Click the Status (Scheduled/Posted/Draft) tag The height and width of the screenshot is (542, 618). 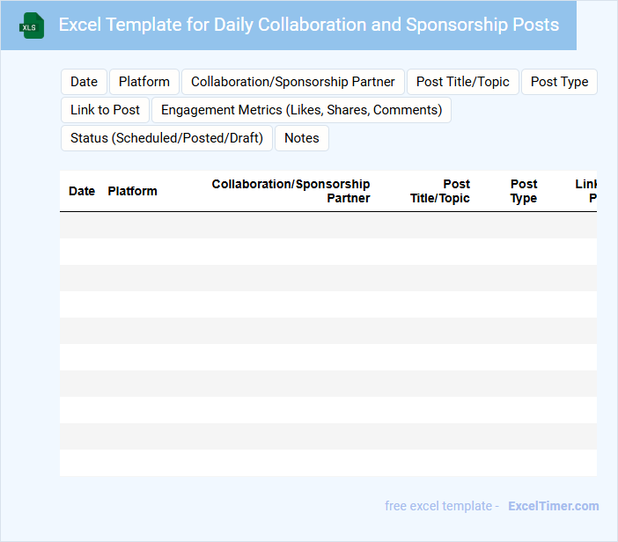pos(166,138)
